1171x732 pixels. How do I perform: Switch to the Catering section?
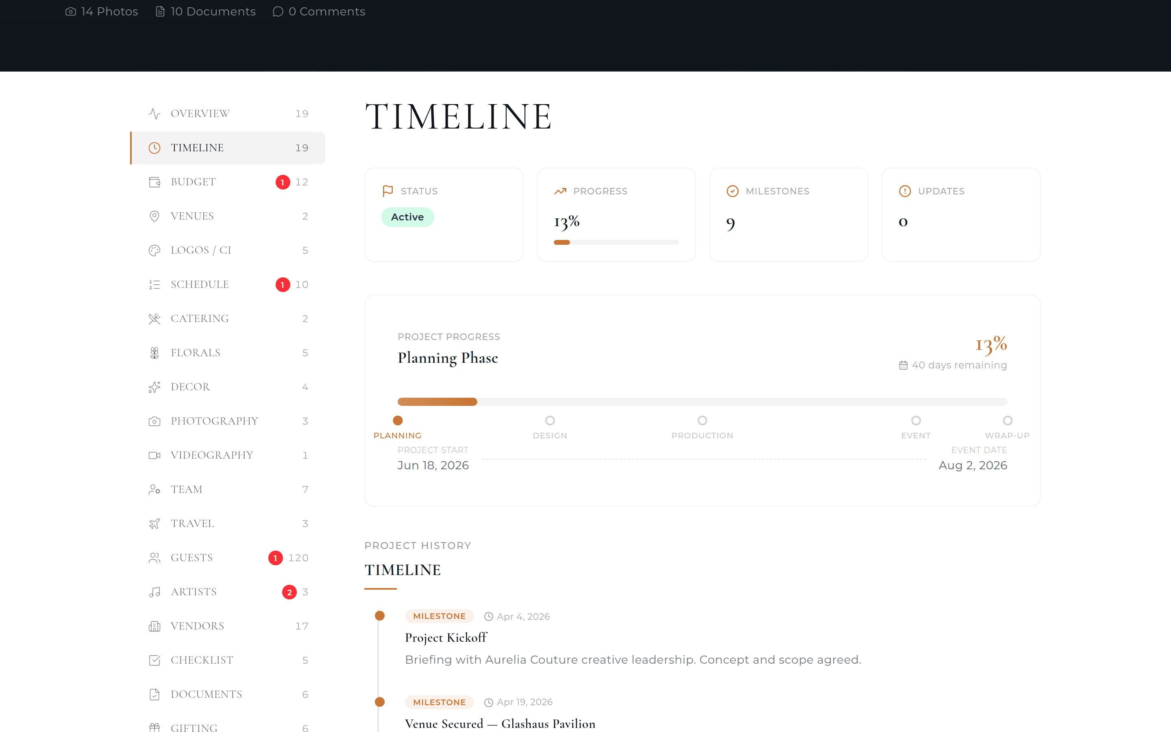(x=228, y=318)
